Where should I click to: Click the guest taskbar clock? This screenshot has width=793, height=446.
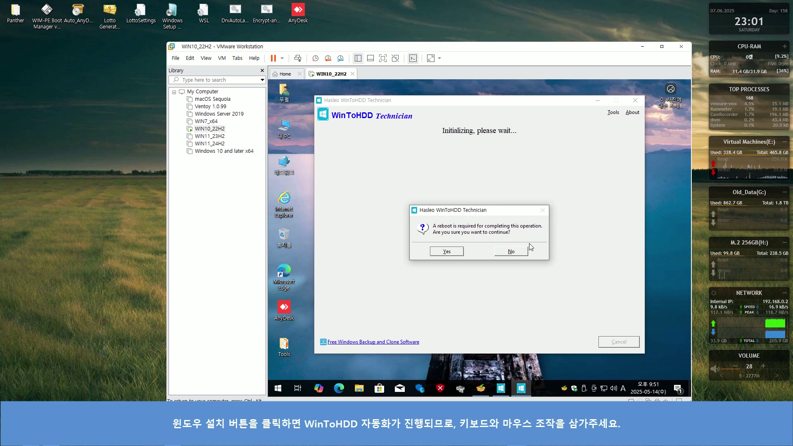point(648,388)
